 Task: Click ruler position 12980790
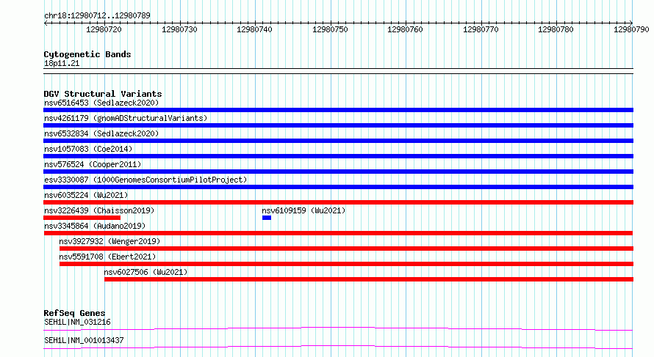(631, 29)
